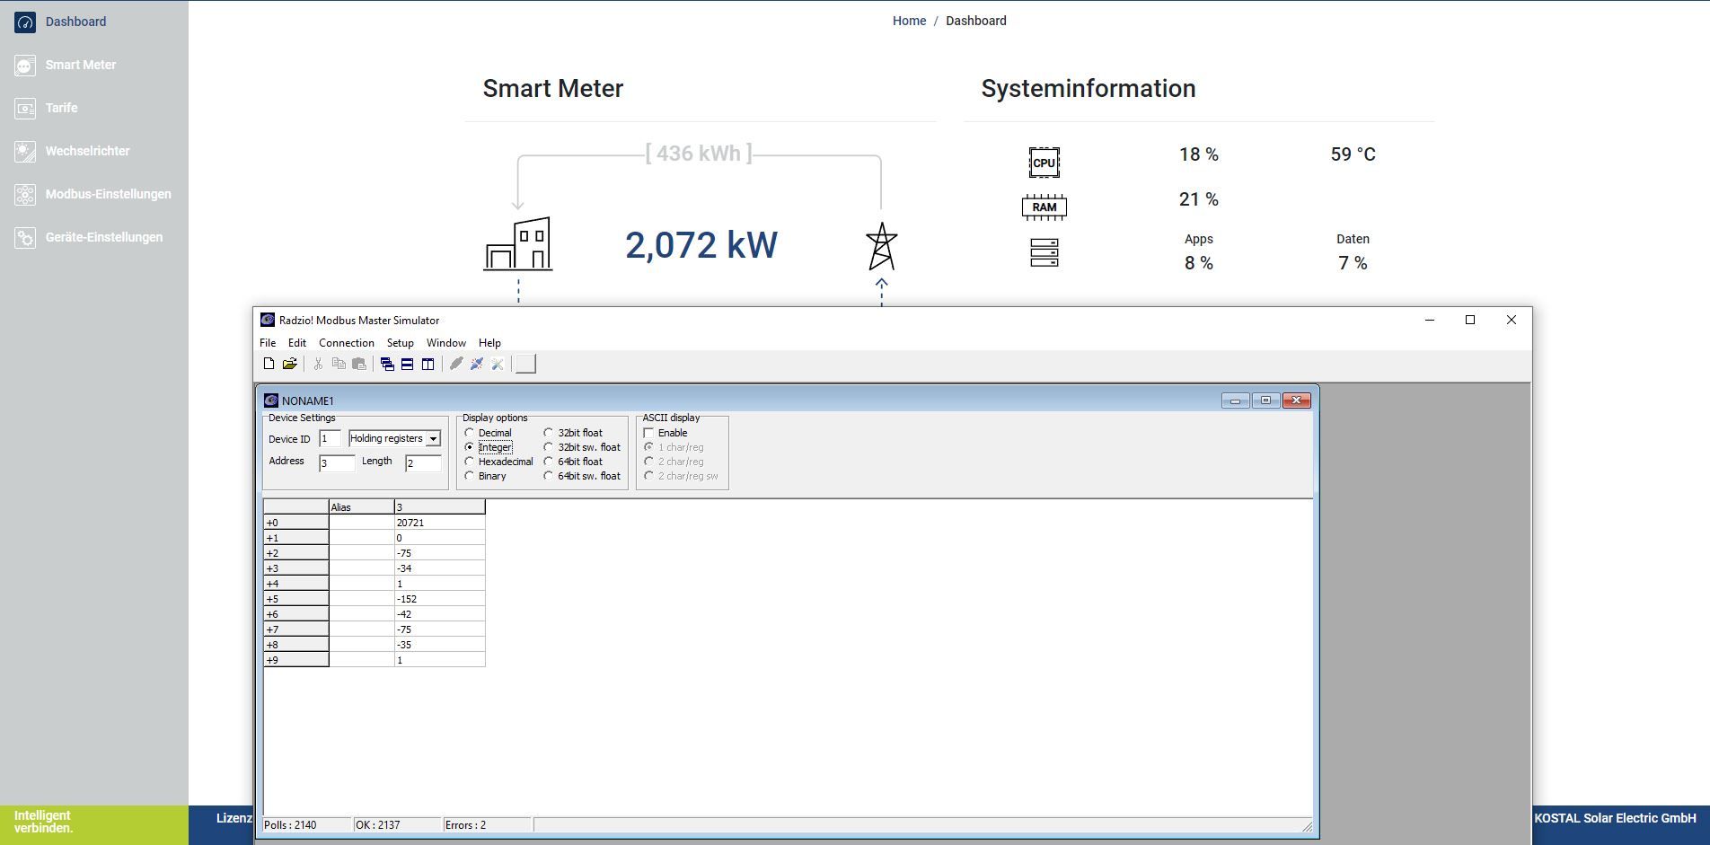Image resolution: width=1710 pixels, height=845 pixels.
Task: Click the Device ID input field
Action: (330, 439)
